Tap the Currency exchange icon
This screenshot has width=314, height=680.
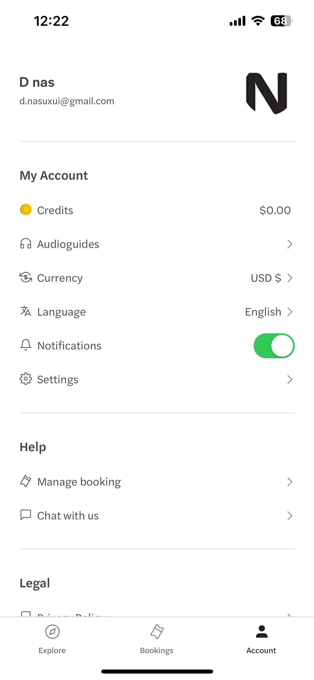pyautogui.click(x=26, y=277)
